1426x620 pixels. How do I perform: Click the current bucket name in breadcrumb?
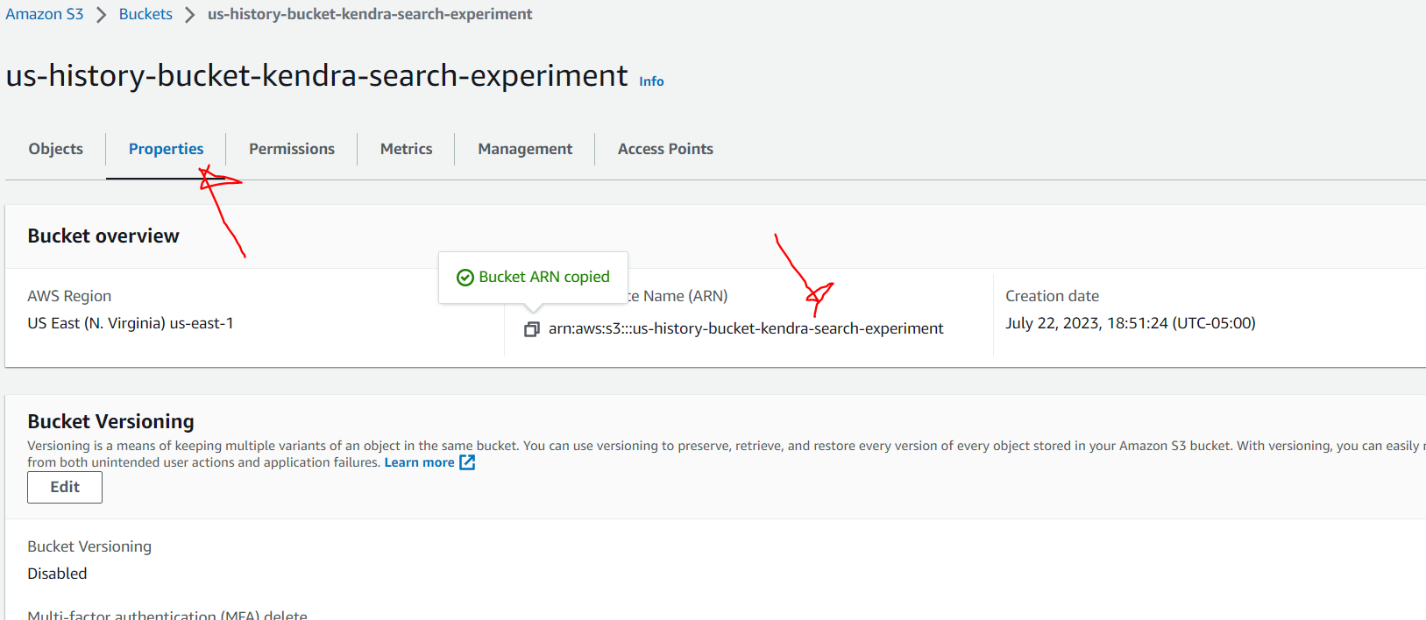click(x=370, y=14)
